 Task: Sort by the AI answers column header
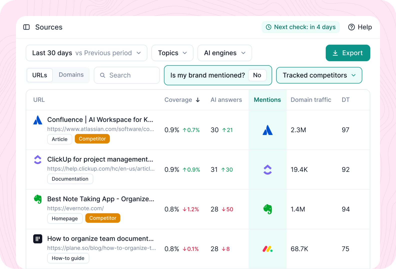click(226, 100)
